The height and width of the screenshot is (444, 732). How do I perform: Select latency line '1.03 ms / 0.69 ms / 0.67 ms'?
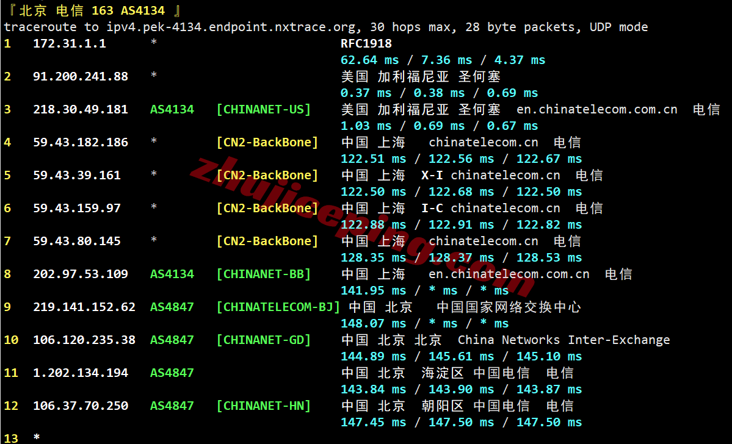[440, 126]
